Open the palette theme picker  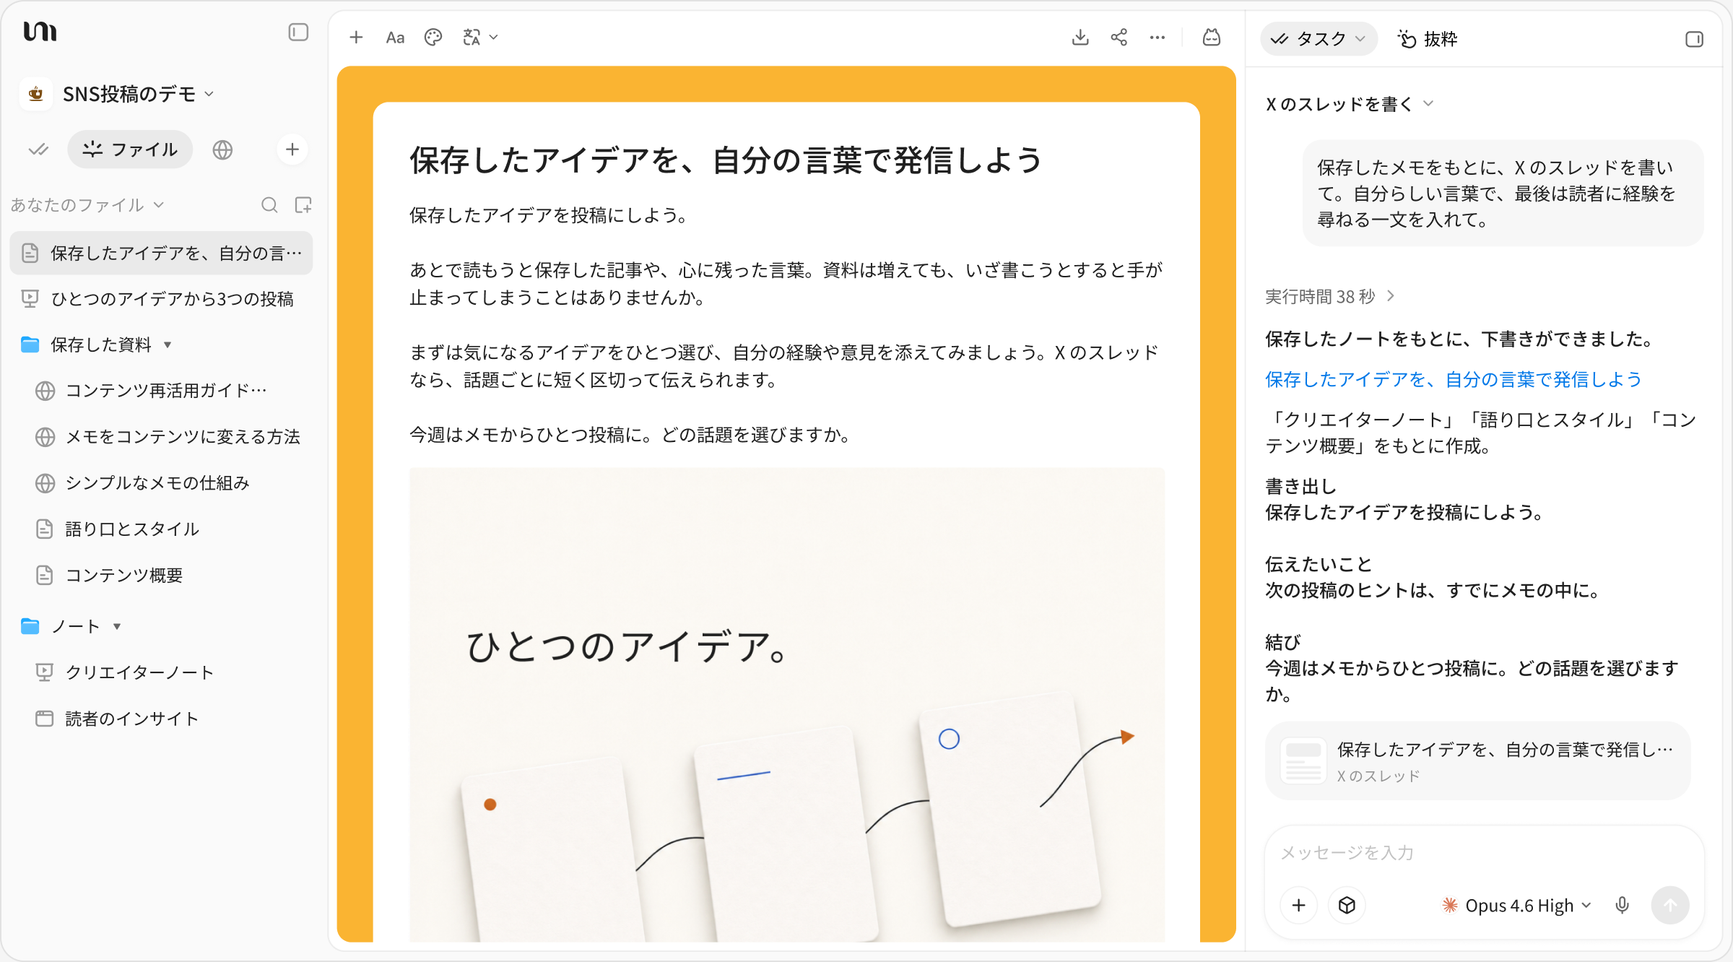[433, 38]
